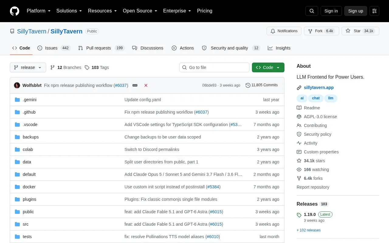Click the Sign up button

(356, 11)
